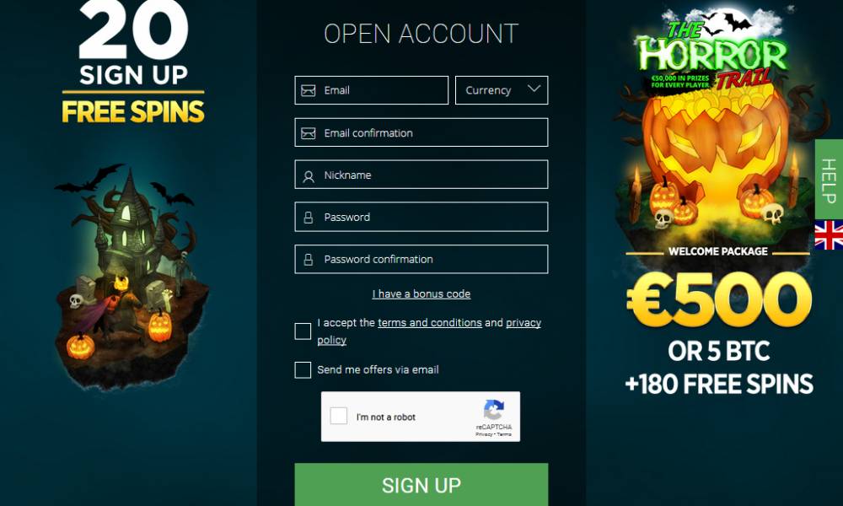
Task: Open the terms and conditions link
Action: pos(430,323)
